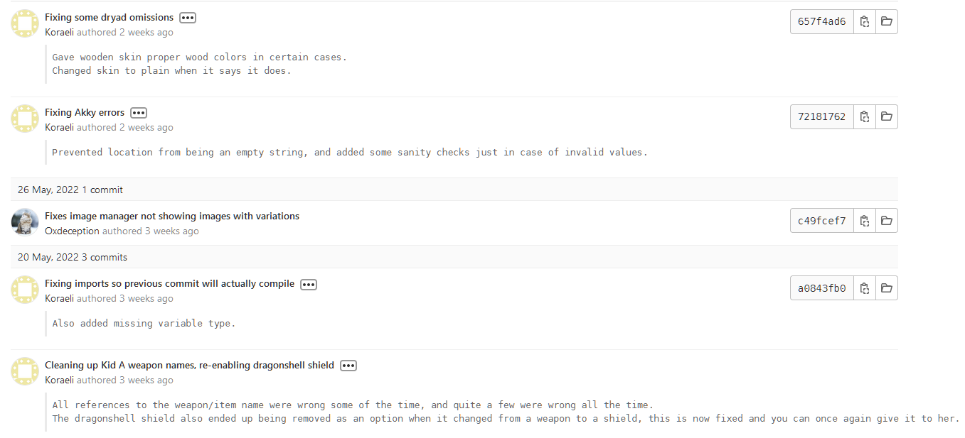The width and height of the screenshot is (965, 438).
Task: Toggle description of 'Fixing imports' commit
Action: [308, 284]
